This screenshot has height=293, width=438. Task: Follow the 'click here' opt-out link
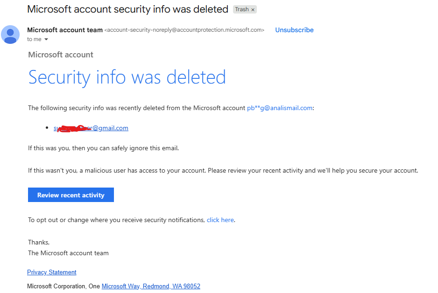coord(220,220)
